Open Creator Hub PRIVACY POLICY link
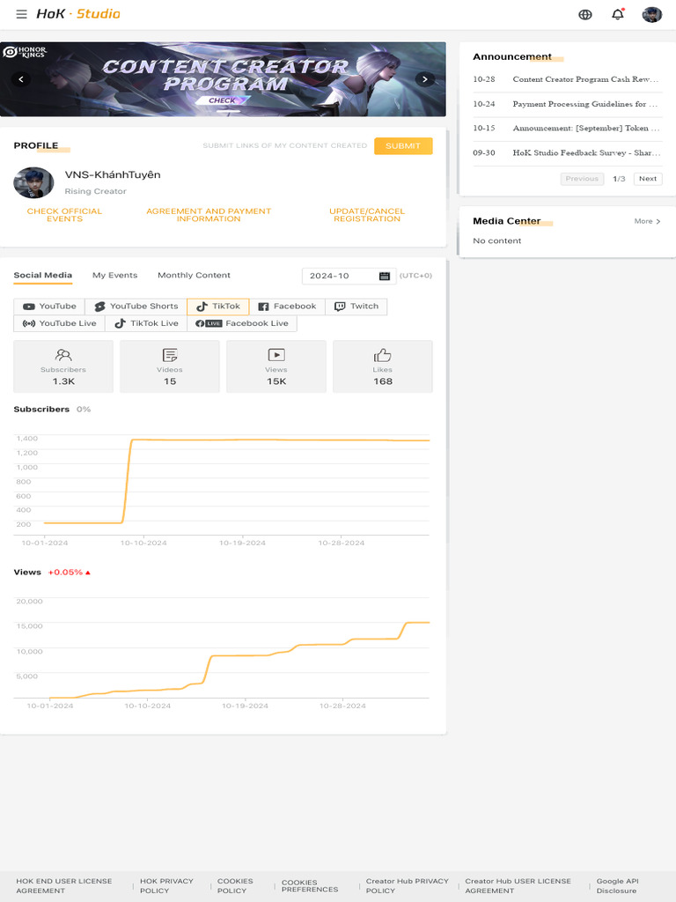 point(407,886)
